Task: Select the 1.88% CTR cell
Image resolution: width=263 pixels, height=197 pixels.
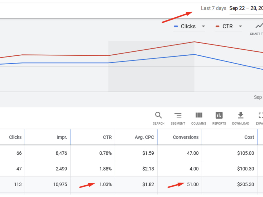Action: (105, 169)
